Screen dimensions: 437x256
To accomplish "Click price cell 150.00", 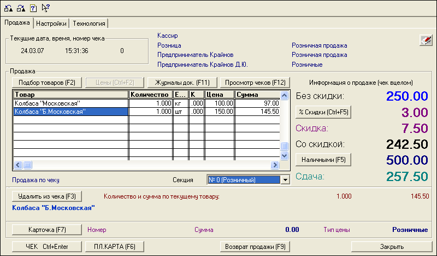I will (219, 112).
